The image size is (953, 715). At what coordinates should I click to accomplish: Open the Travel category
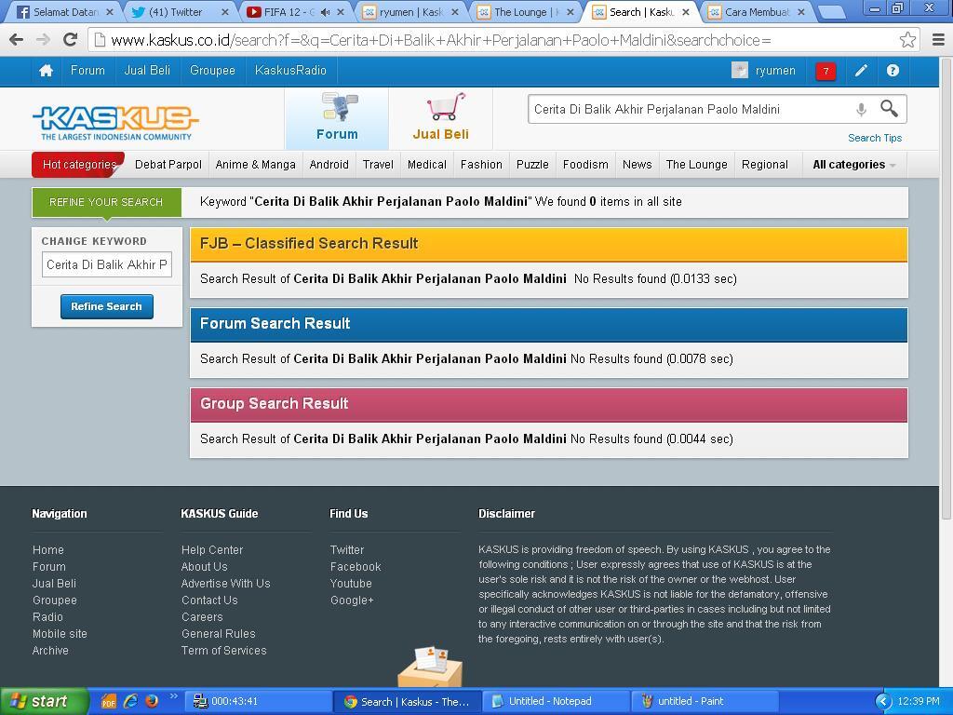click(378, 165)
